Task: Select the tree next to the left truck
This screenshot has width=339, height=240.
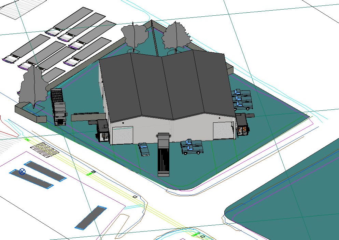Action: coord(33,87)
